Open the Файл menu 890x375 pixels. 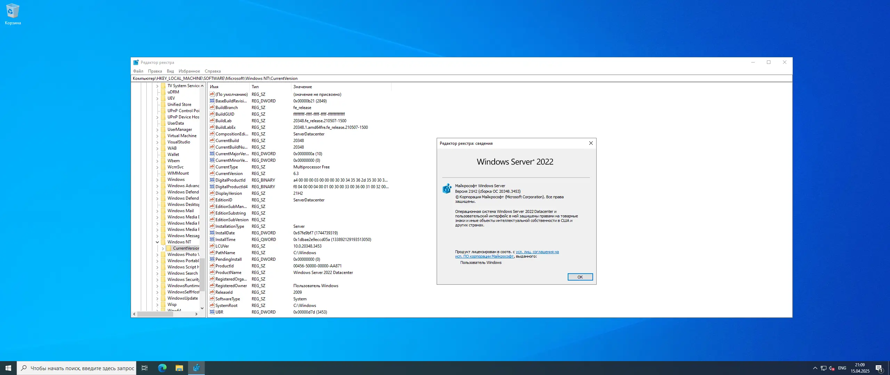pyautogui.click(x=138, y=71)
